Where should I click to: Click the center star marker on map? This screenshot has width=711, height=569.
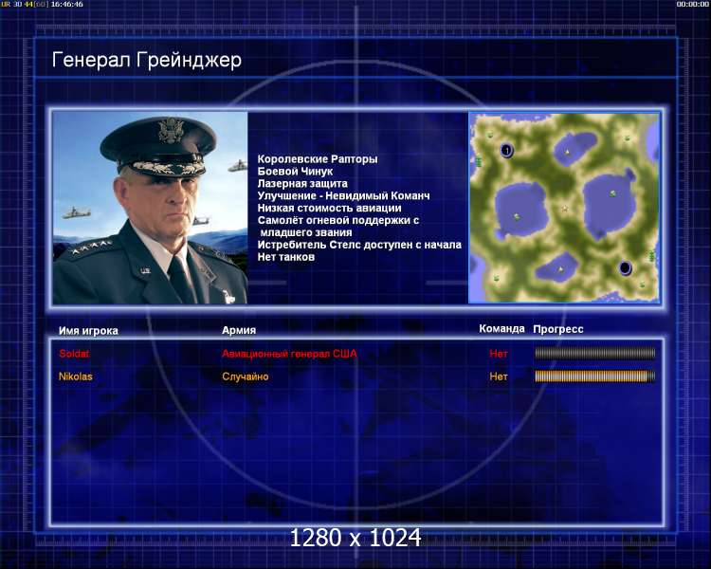[565, 209]
